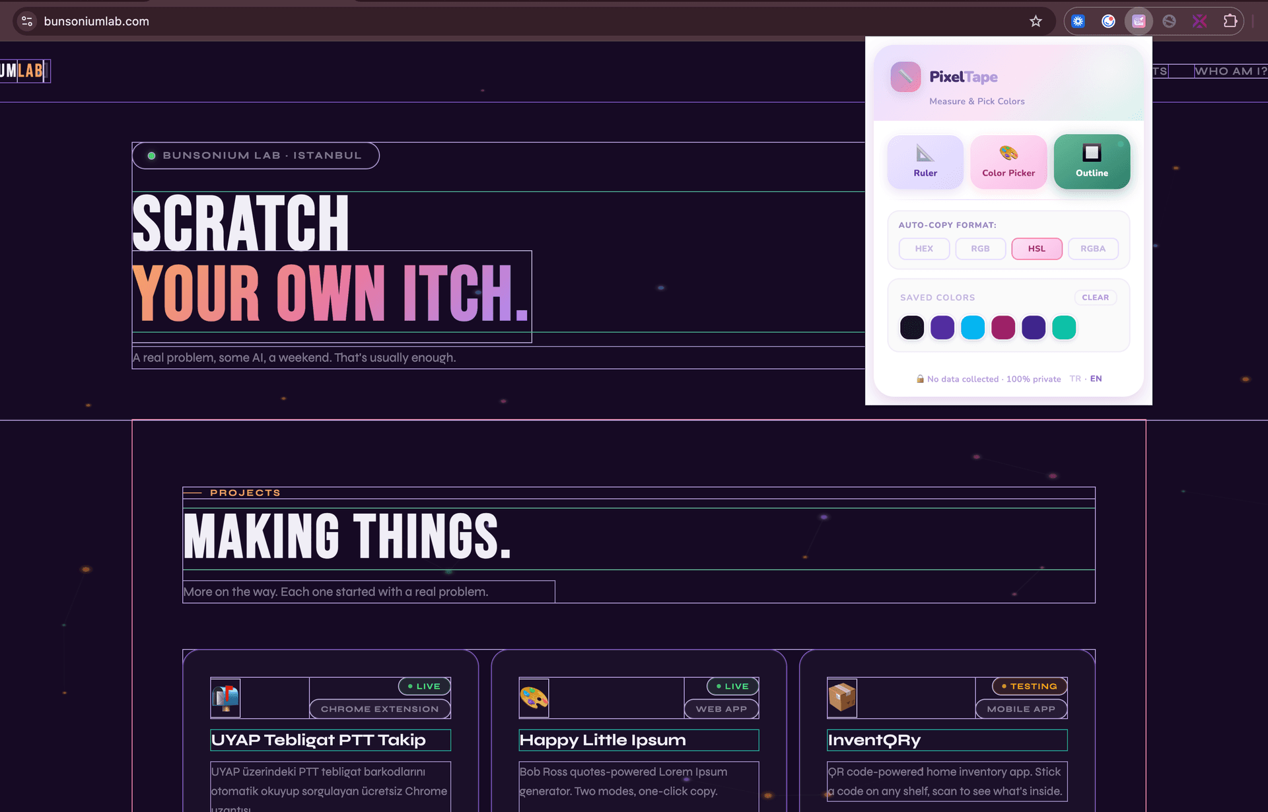1268x812 pixels.
Task: Click "More on the way" subtitle text
Action: point(335,592)
